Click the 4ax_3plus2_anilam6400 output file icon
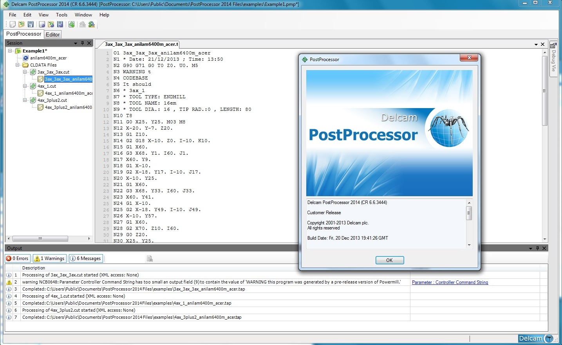562x345 pixels. [x=40, y=107]
